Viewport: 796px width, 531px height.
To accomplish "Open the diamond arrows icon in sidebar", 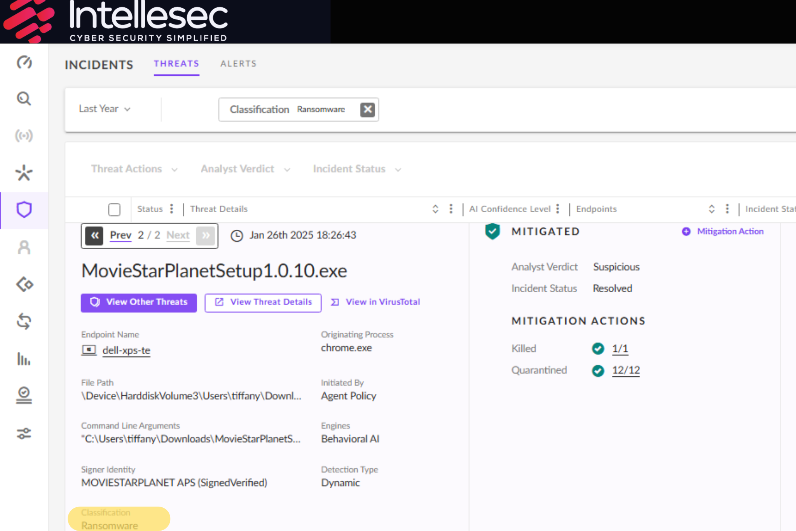I will point(24,285).
